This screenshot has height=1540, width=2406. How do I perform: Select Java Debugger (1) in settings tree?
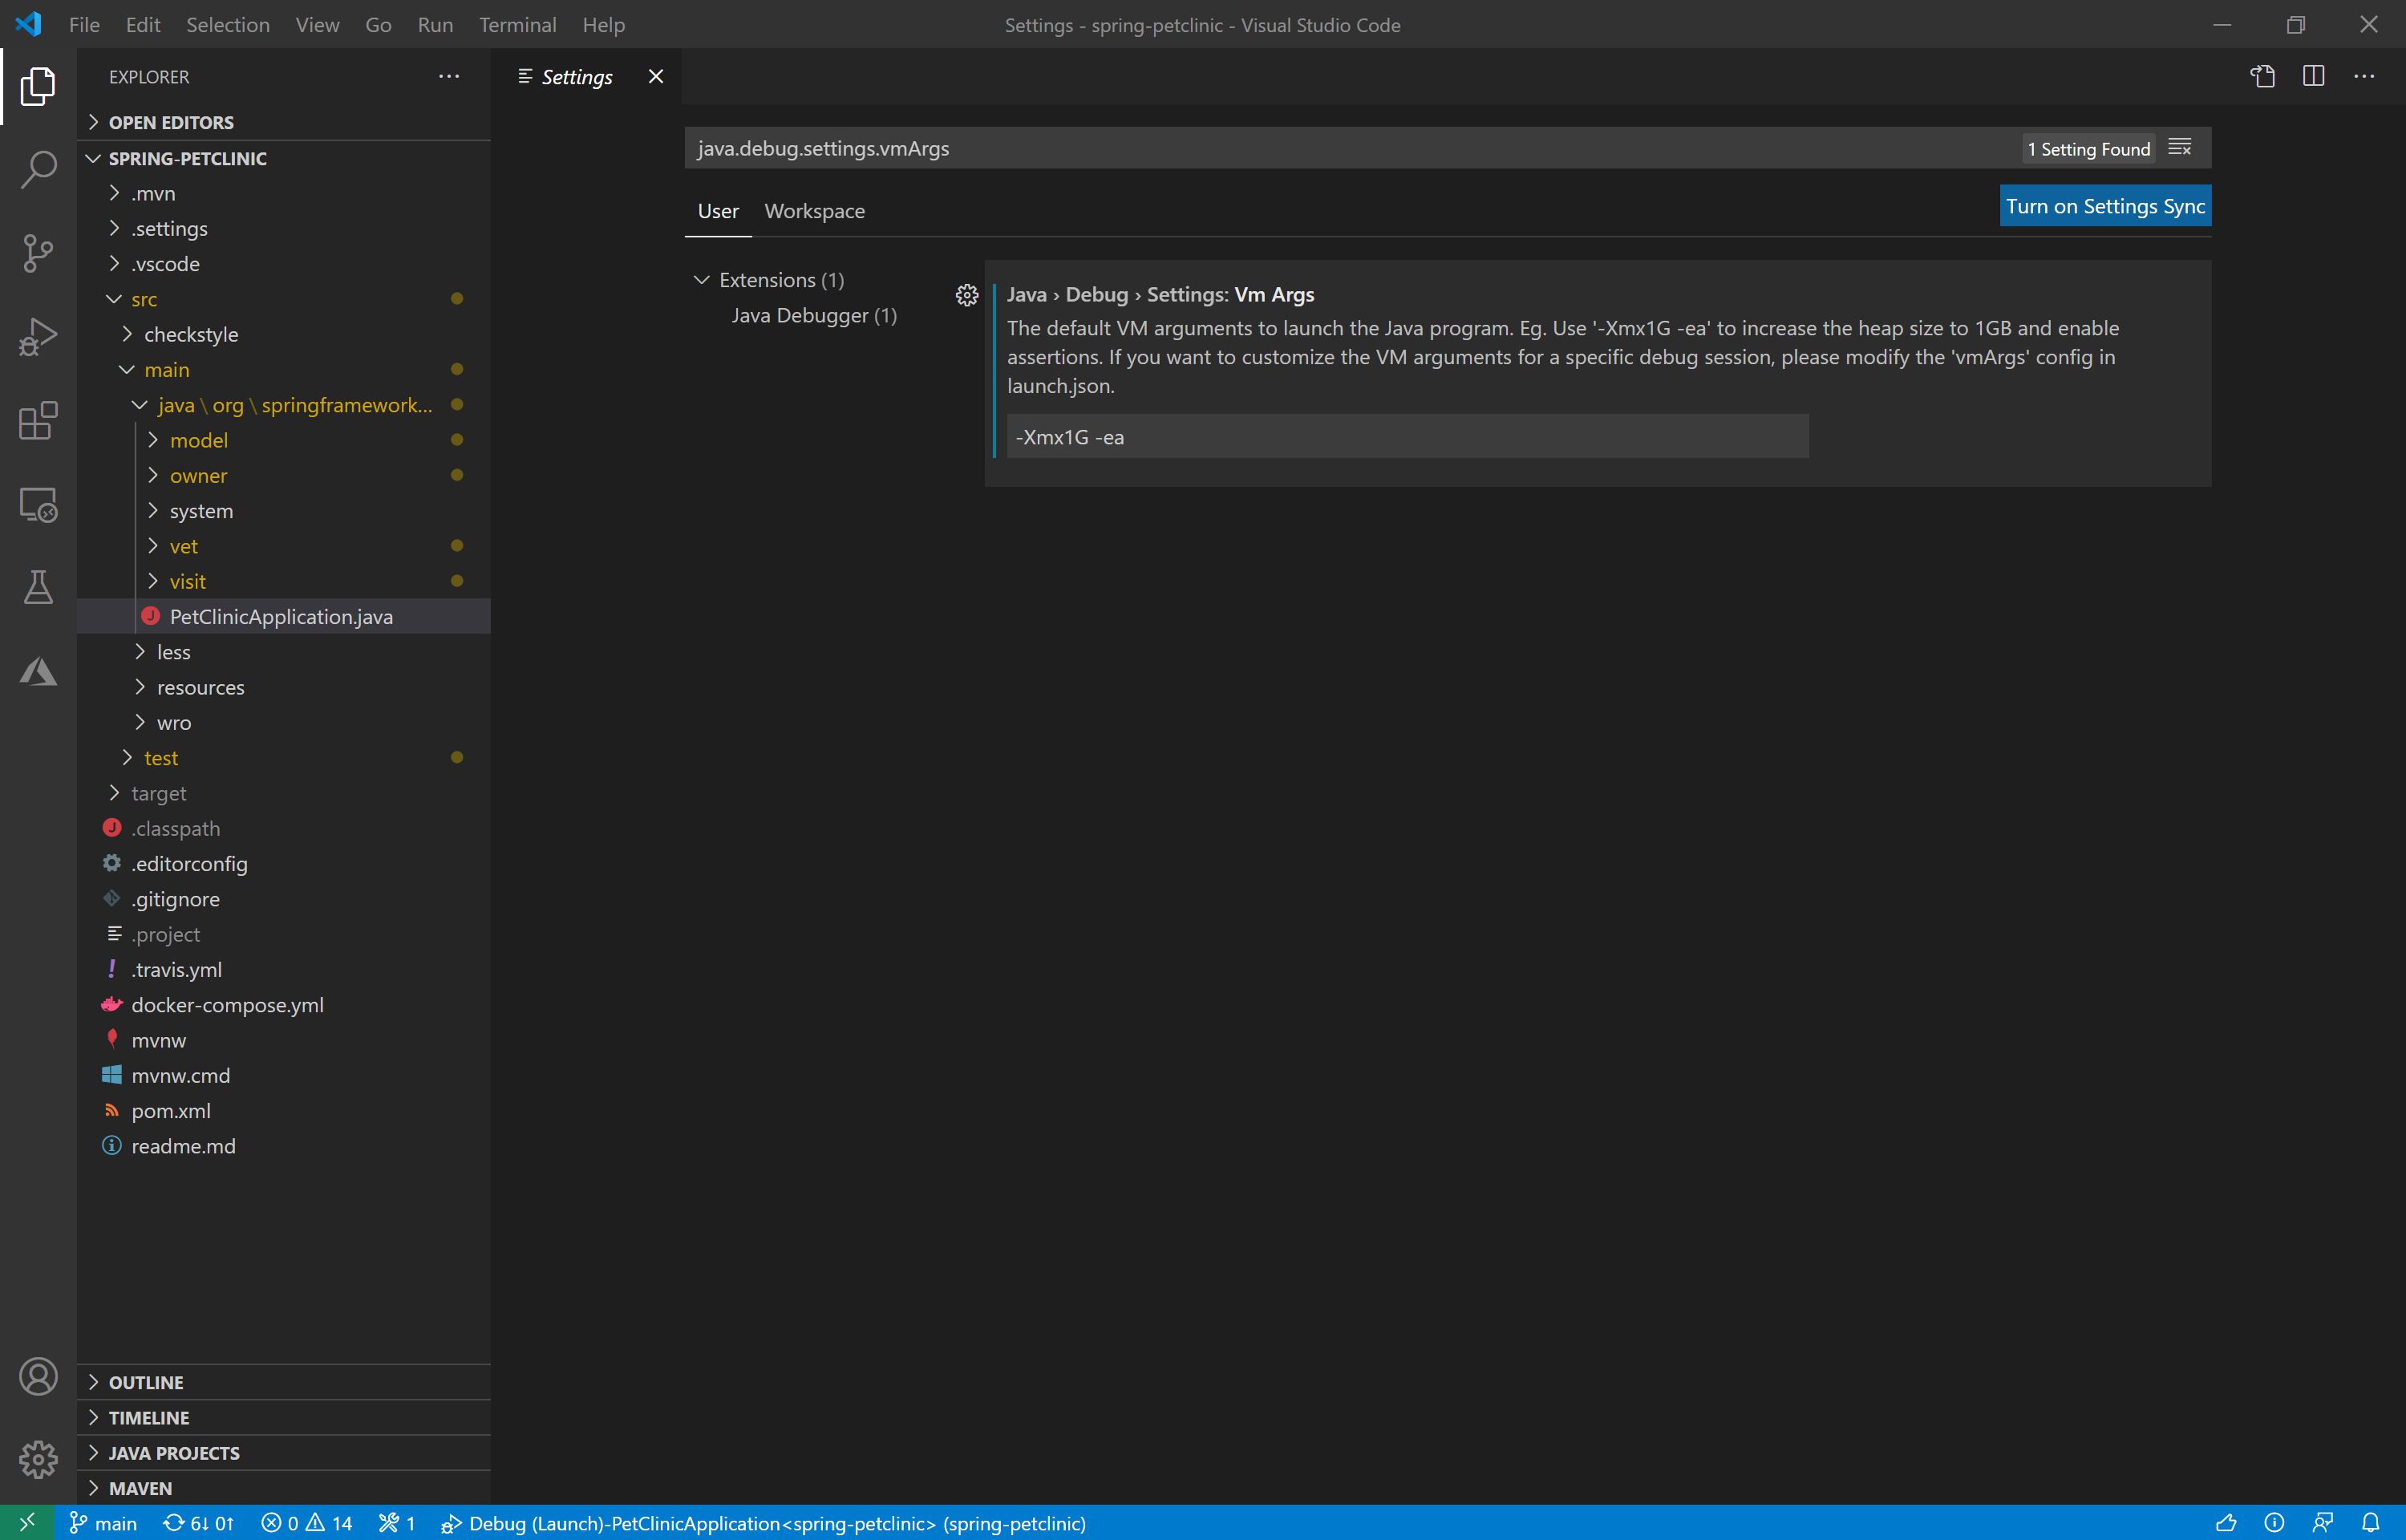(x=814, y=315)
